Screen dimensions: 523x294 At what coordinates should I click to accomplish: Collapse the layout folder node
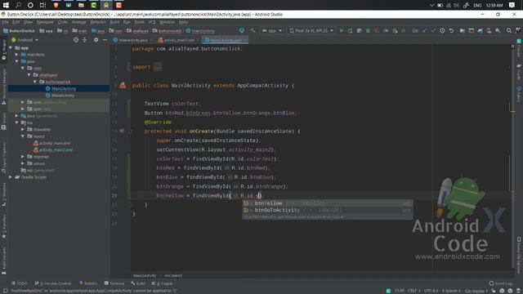click(x=23, y=136)
